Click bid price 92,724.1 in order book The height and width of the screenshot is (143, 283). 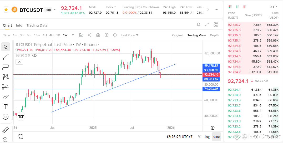(234, 90)
